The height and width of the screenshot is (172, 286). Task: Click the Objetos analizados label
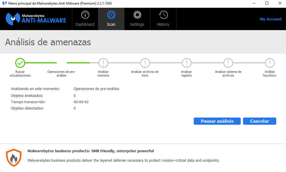click(x=27, y=95)
